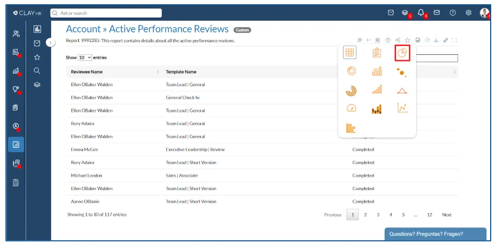
Task: Click the edit pencil icon in report toolbar
Action: [x=446, y=40]
